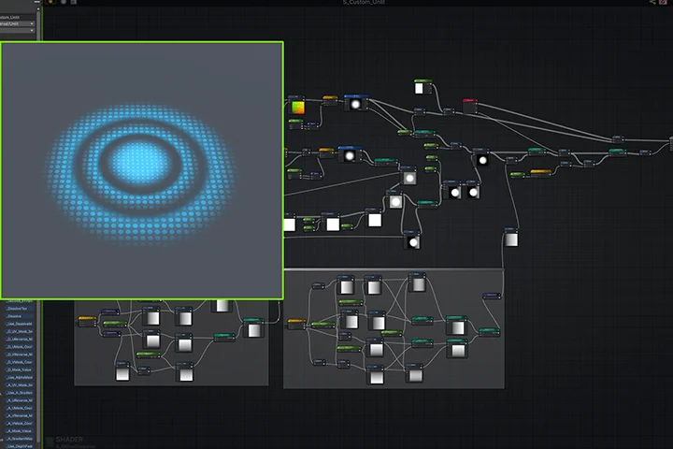Select the _Use_A_Gradien property

coord(20,393)
